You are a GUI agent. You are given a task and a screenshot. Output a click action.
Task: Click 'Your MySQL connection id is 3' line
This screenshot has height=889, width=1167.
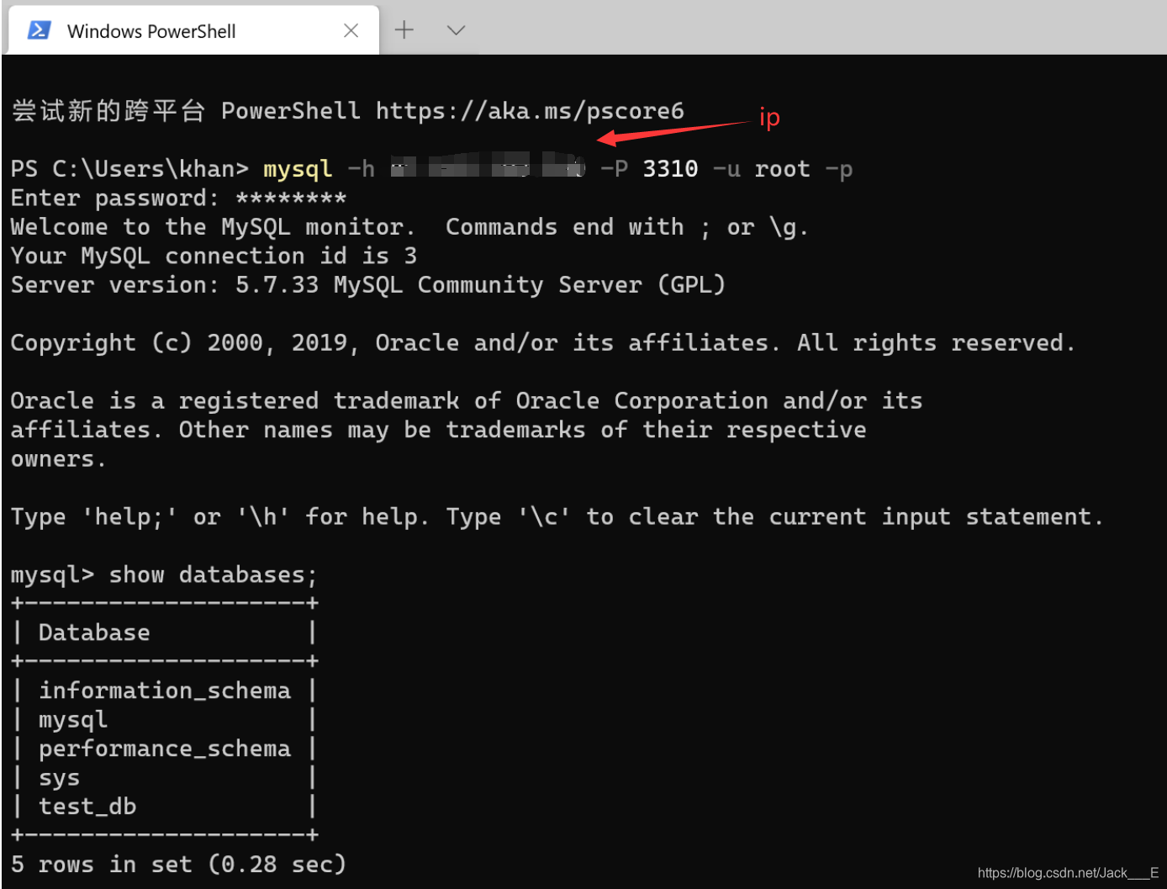(x=214, y=256)
